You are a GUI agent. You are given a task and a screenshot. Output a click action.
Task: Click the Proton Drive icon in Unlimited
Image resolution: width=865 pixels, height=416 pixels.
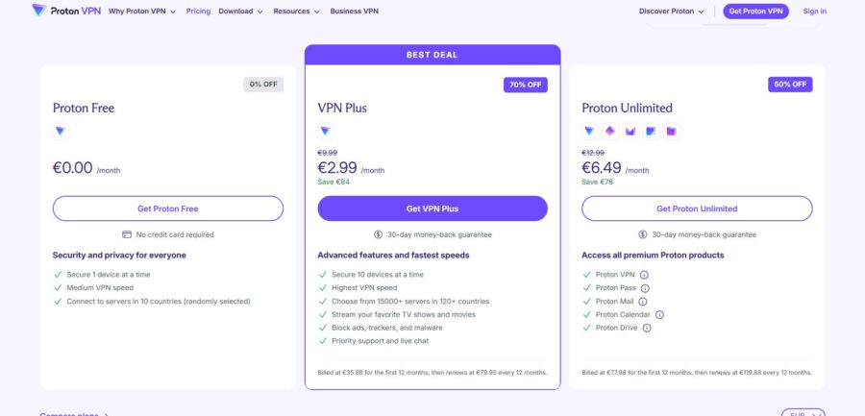[x=672, y=132]
